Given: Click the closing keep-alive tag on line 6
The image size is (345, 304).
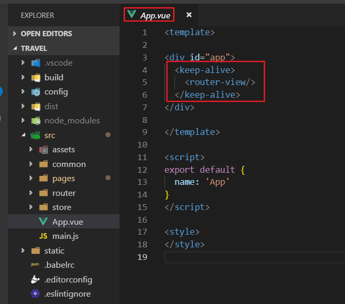Looking at the screenshot, I should [x=208, y=95].
